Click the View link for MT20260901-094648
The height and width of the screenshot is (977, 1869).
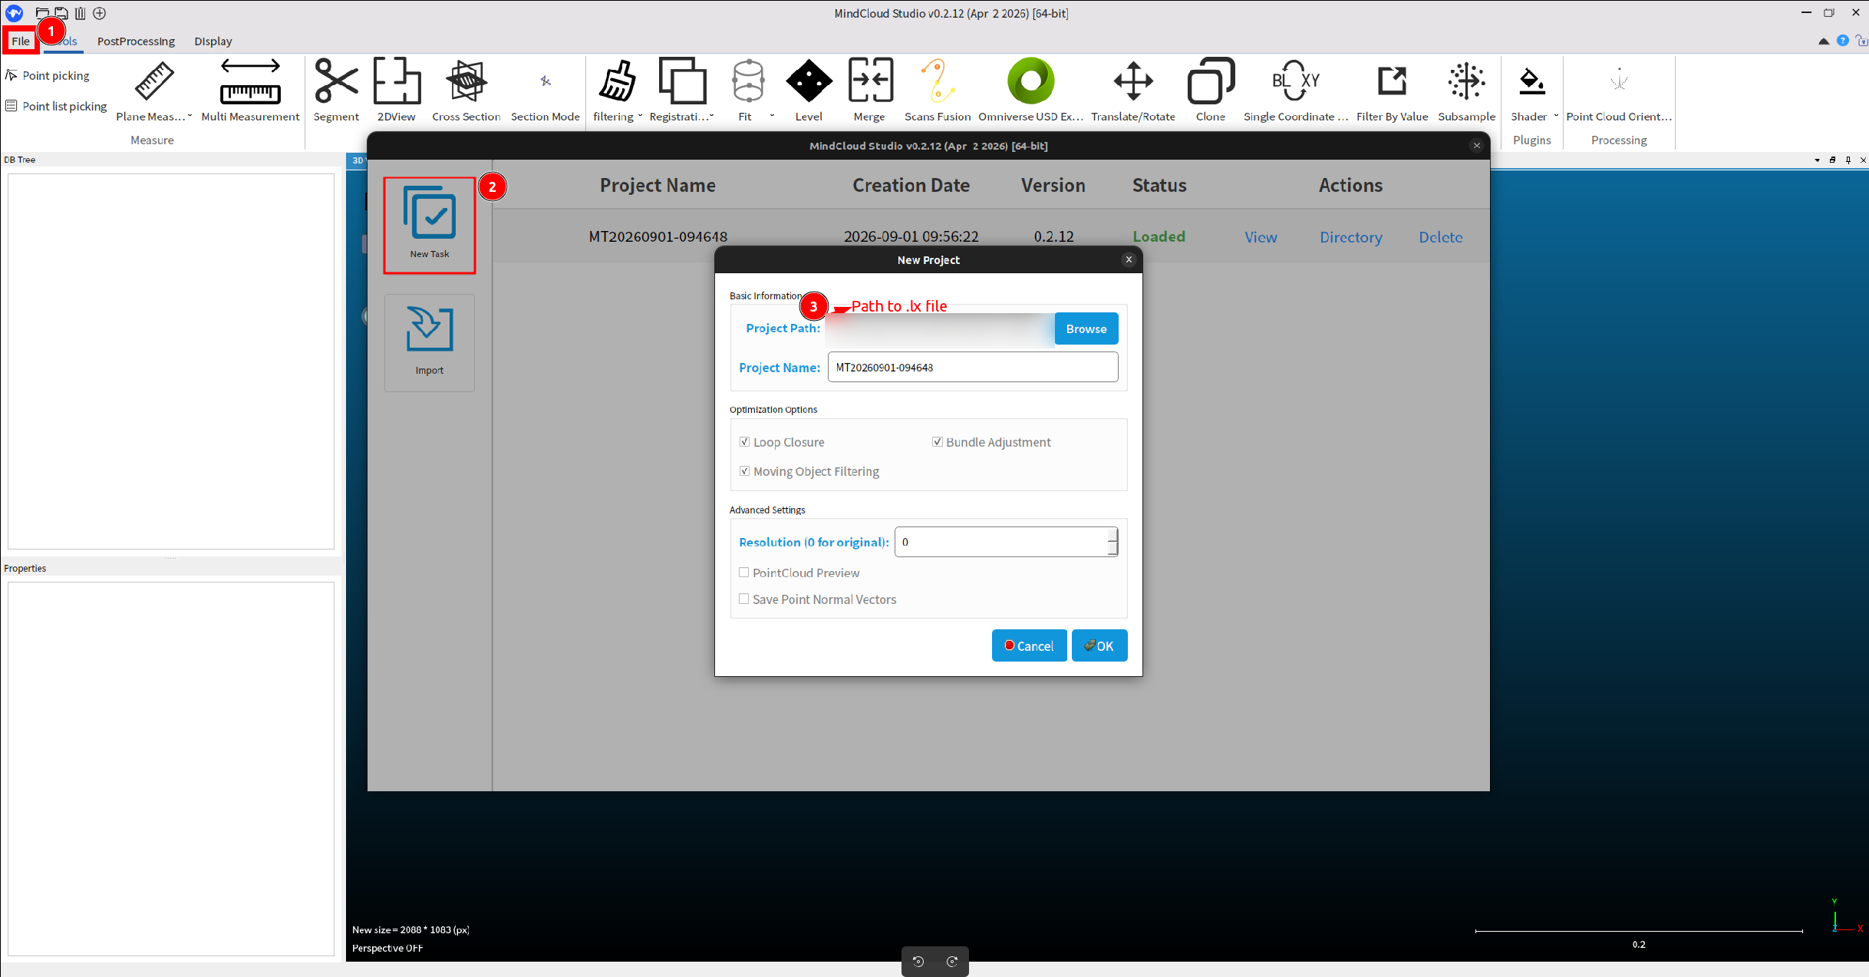[x=1261, y=237]
